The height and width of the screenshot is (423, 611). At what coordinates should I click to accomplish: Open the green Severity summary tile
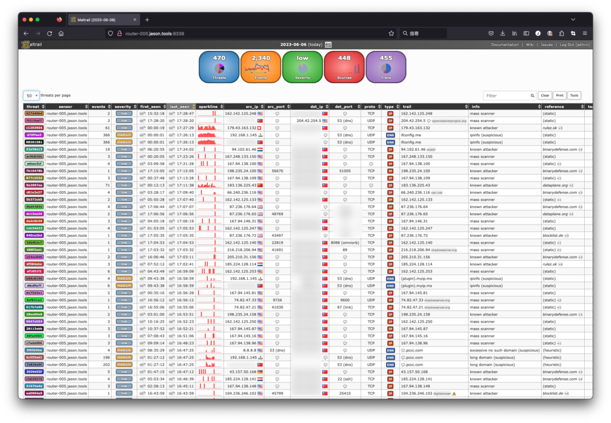[x=303, y=67]
